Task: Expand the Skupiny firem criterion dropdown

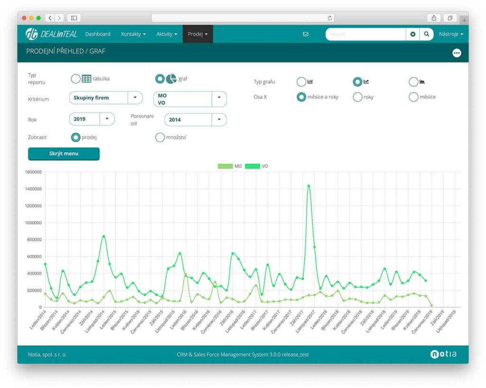Action: [x=135, y=98]
